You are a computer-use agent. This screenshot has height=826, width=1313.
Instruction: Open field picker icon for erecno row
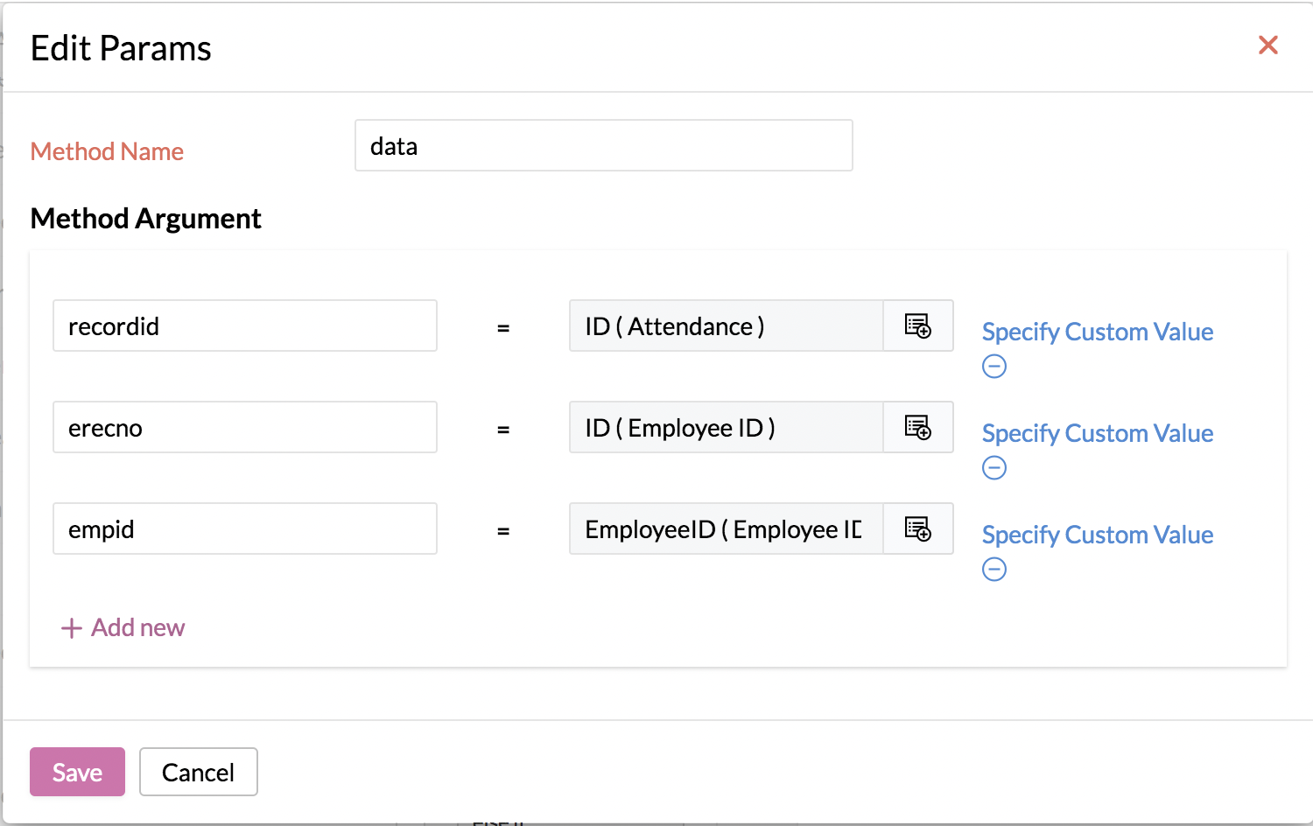[917, 428]
